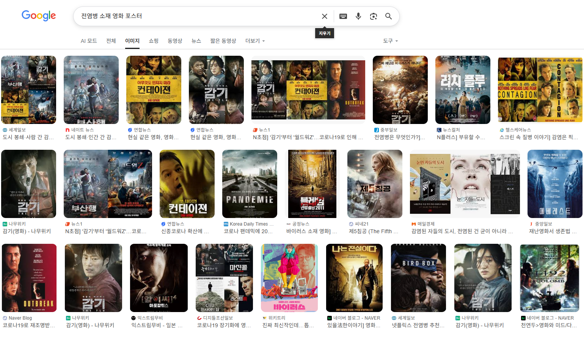Viewport: 584px width, 342px height.
Task: Open Google Lens image search
Action: [374, 16]
